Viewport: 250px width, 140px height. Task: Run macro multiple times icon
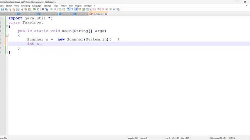point(114,9)
